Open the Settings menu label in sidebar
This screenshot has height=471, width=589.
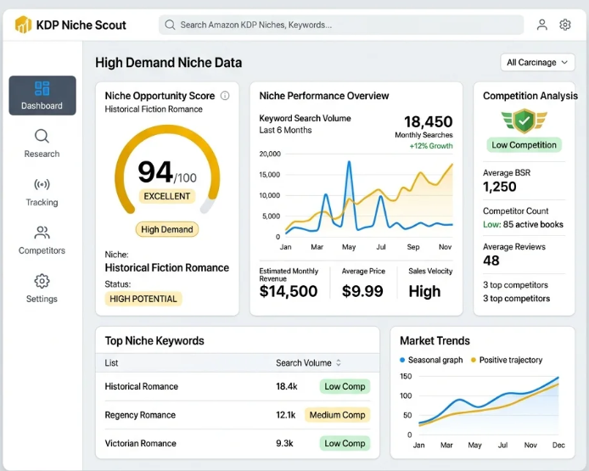coord(42,299)
